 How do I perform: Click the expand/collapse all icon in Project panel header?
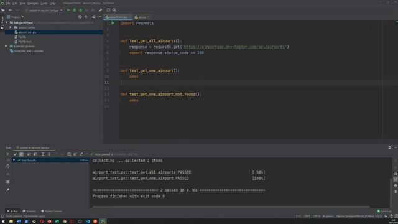[x=86, y=17]
